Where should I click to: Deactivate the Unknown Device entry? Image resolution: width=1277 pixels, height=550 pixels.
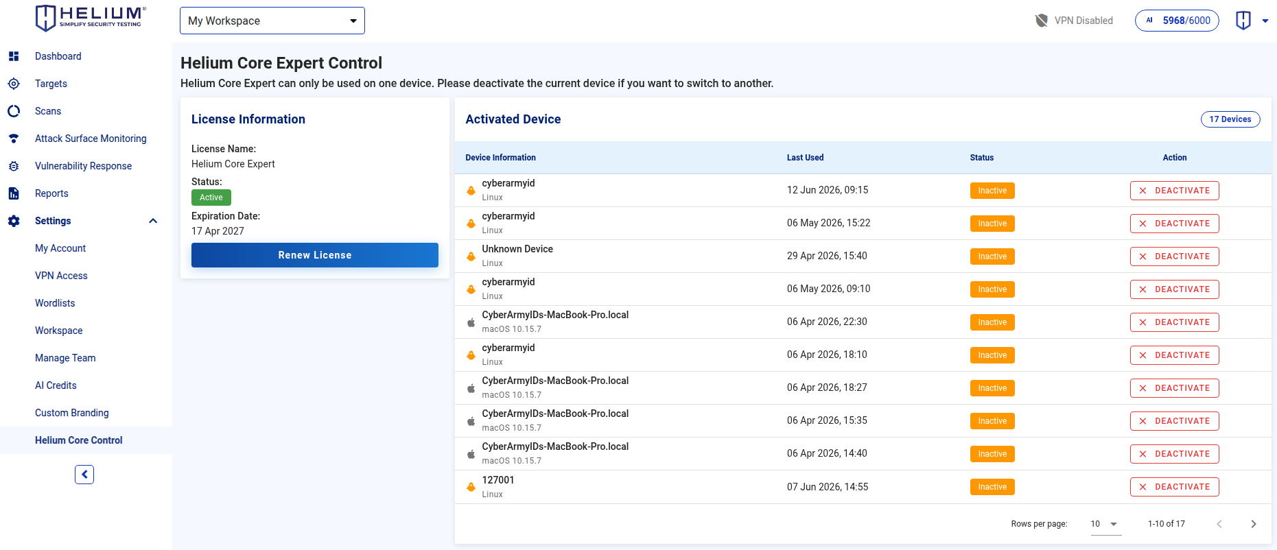point(1175,256)
